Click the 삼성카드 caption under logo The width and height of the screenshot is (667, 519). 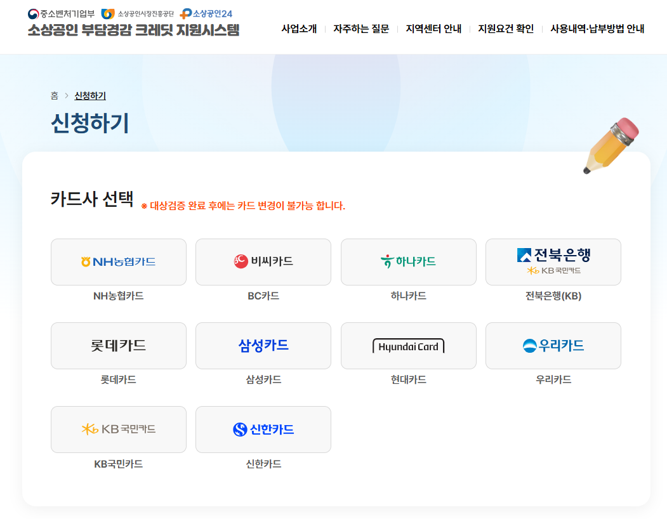[263, 379]
